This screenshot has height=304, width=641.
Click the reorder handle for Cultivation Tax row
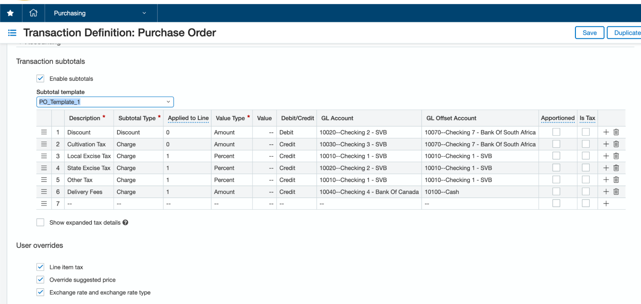[x=44, y=144]
